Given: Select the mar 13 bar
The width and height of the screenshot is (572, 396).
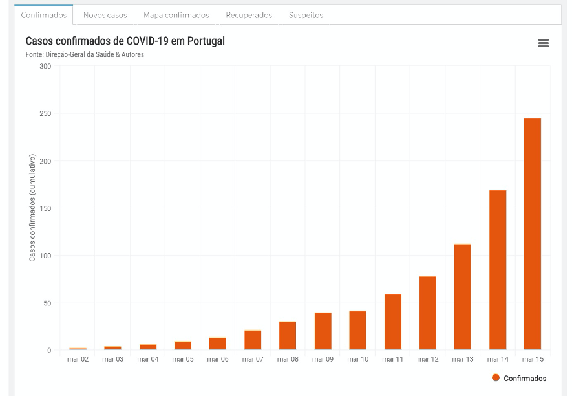Looking at the screenshot, I should pos(463,297).
